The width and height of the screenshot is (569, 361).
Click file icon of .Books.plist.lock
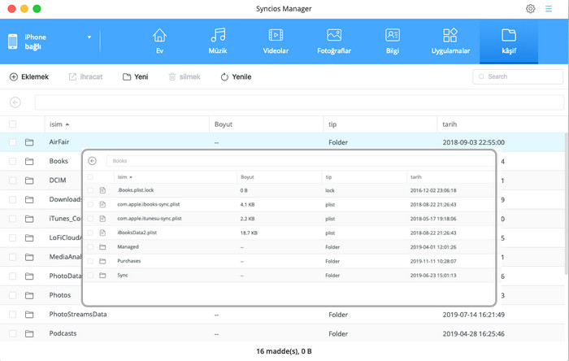pyautogui.click(x=102, y=190)
